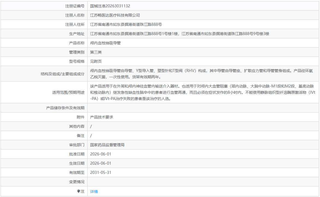
Task: Select the 生产地址 production address text
Action: tap(180, 34)
